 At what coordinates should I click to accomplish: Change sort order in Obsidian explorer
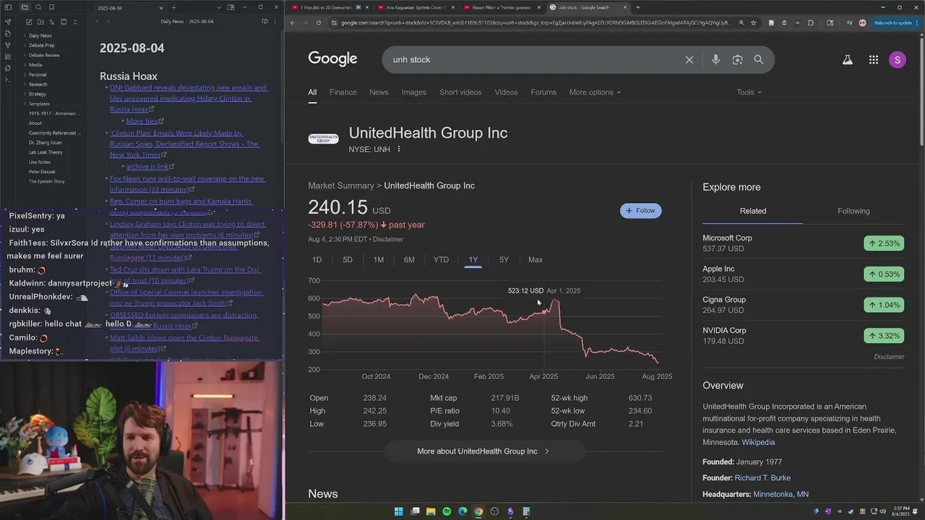[x=51, y=22]
